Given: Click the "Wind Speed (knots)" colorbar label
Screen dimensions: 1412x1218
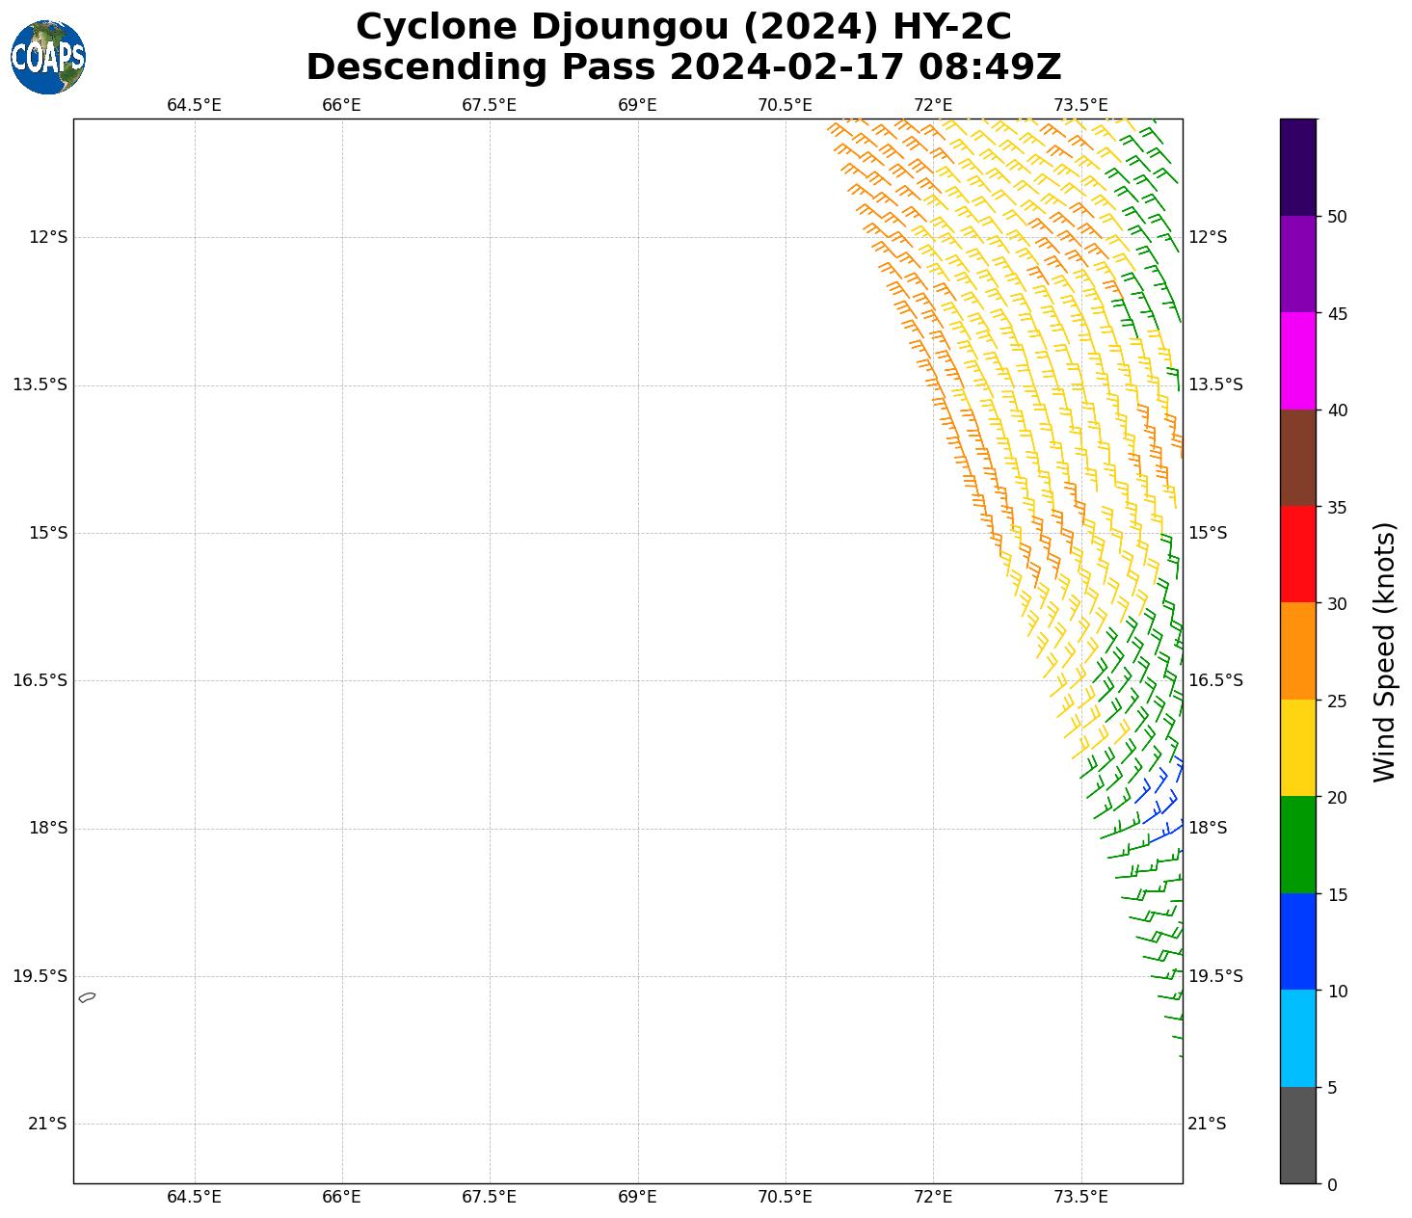Looking at the screenshot, I should click(1384, 652).
